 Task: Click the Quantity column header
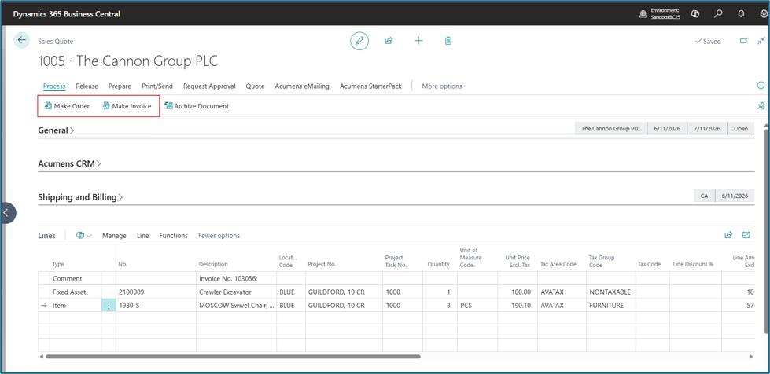439,264
